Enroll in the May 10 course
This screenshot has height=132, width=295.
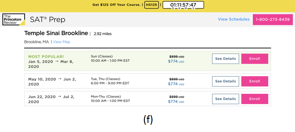(x=254, y=81)
